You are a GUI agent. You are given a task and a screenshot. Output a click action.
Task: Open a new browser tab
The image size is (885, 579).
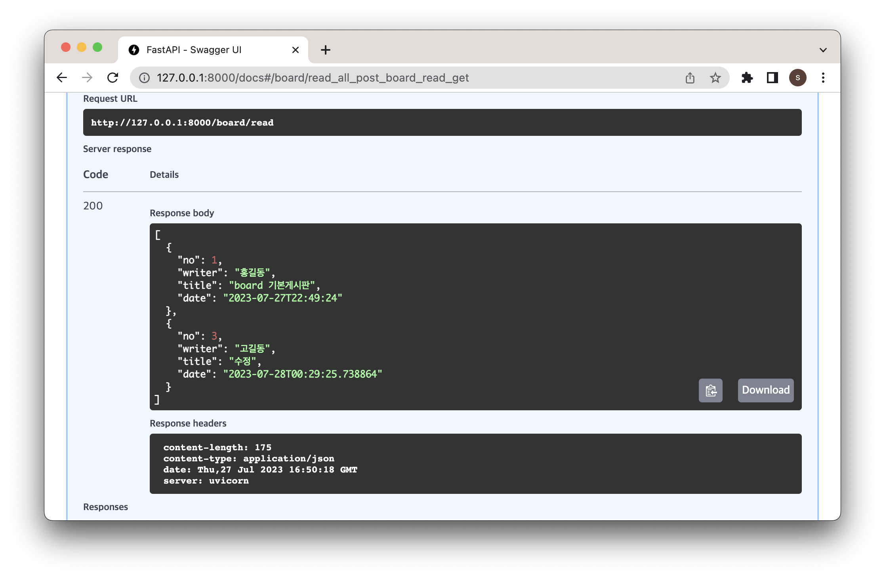point(325,50)
